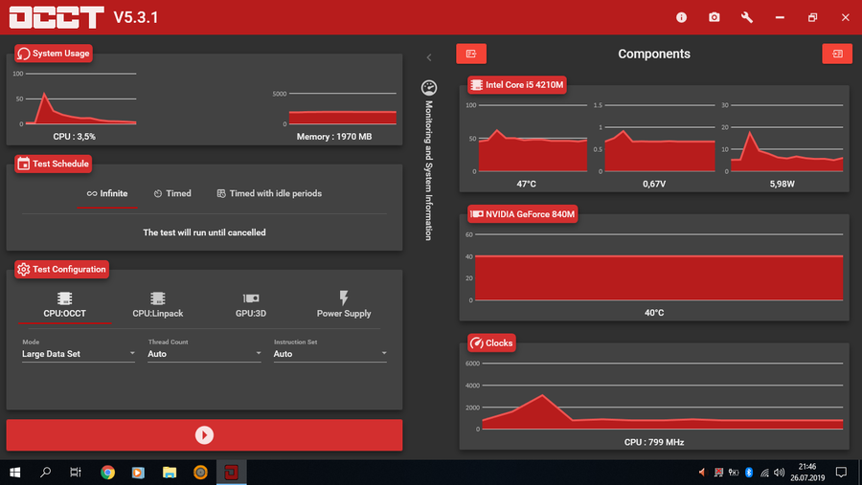Launch Google Chrome from the taskbar
This screenshot has width=862, height=485.
(107, 473)
